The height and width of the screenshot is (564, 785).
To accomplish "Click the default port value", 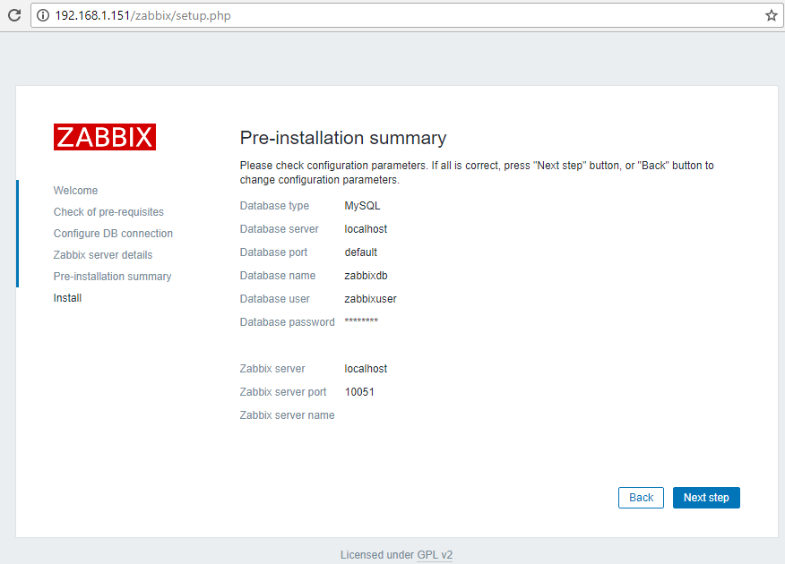I will click(x=361, y=252).
